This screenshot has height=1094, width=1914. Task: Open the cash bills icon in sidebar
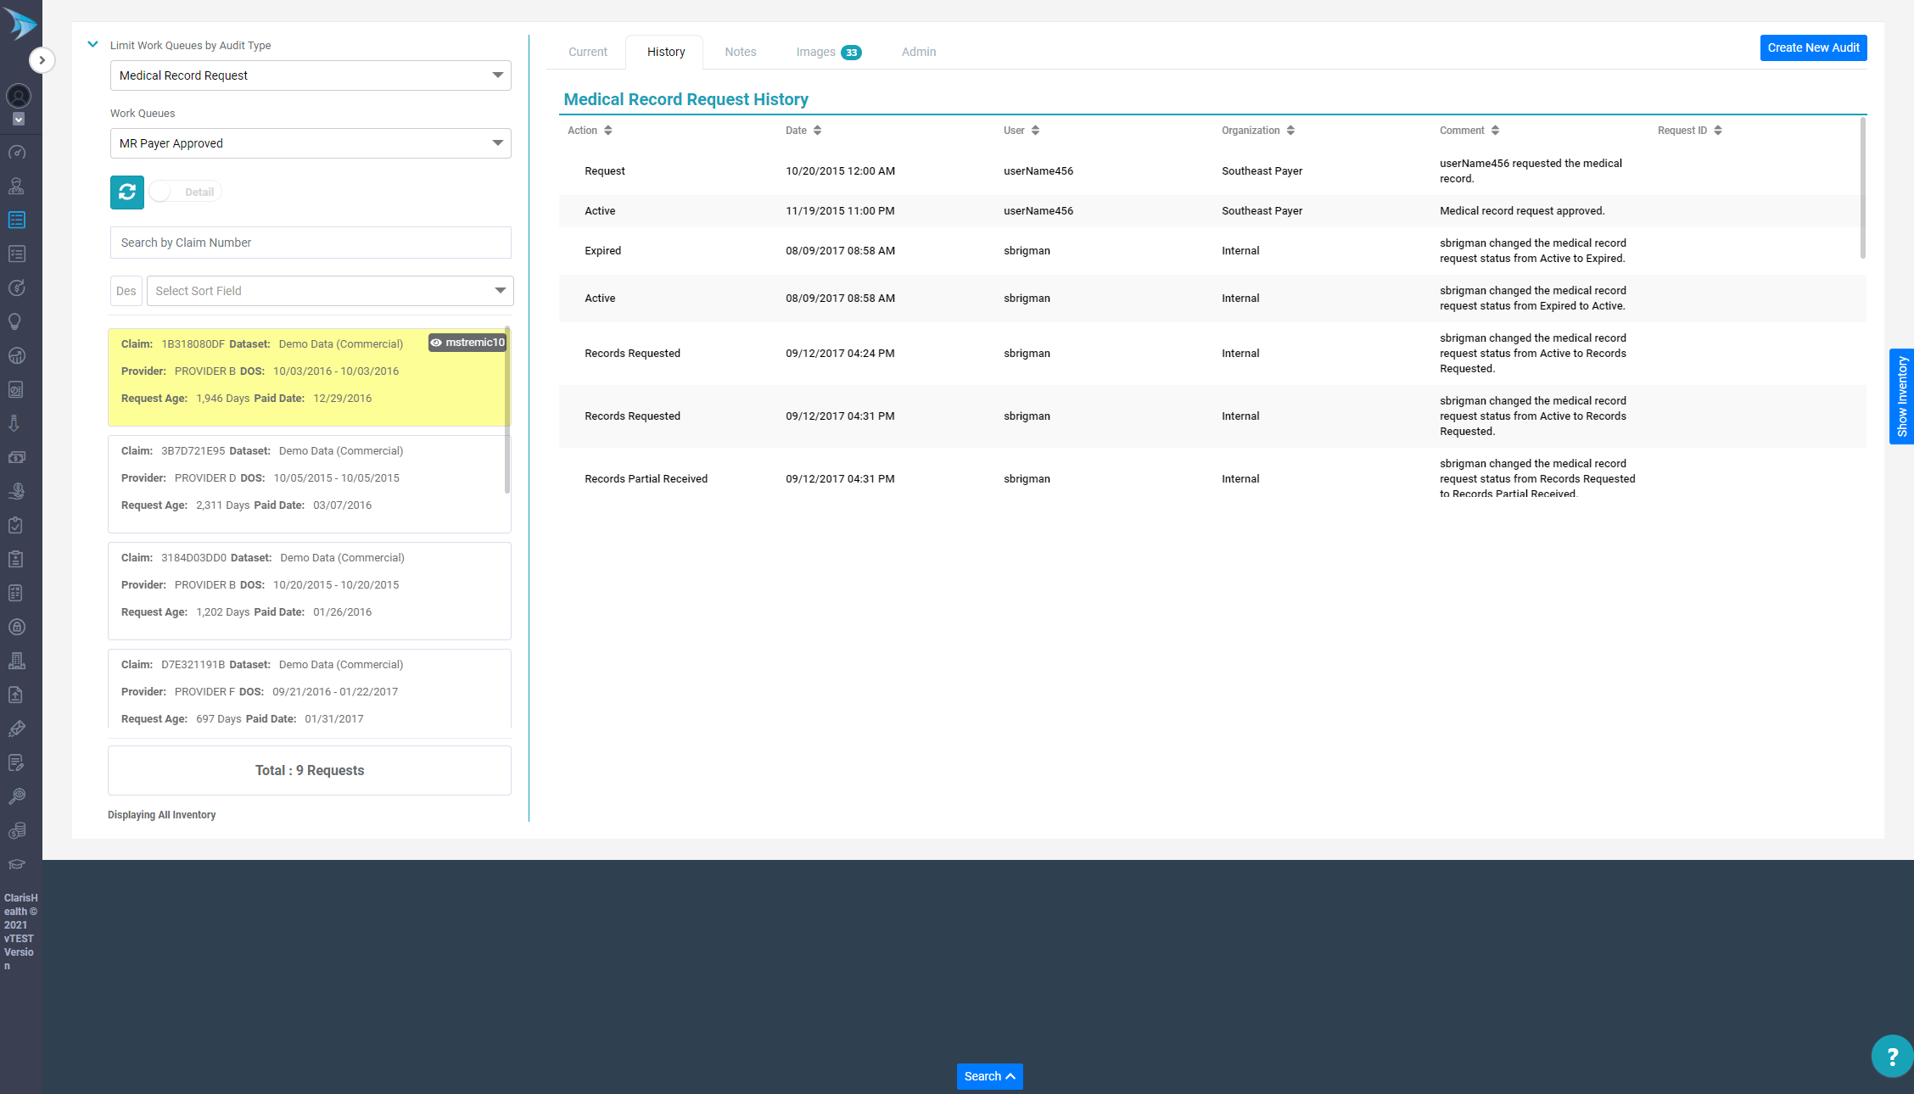coord(17,458)
